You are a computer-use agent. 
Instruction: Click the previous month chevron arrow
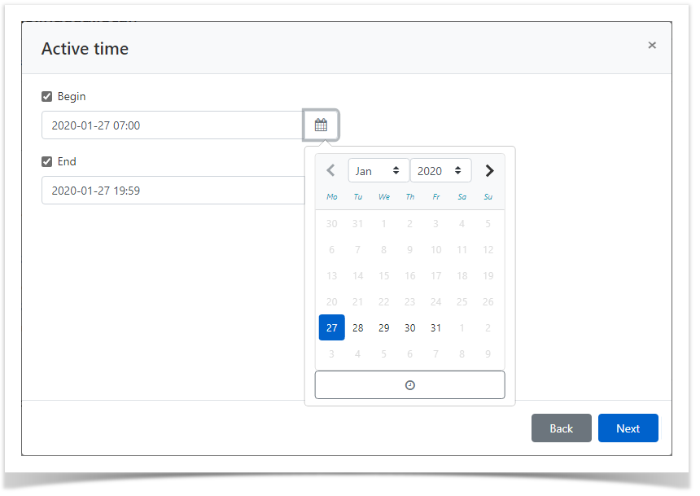pos(330,170)
